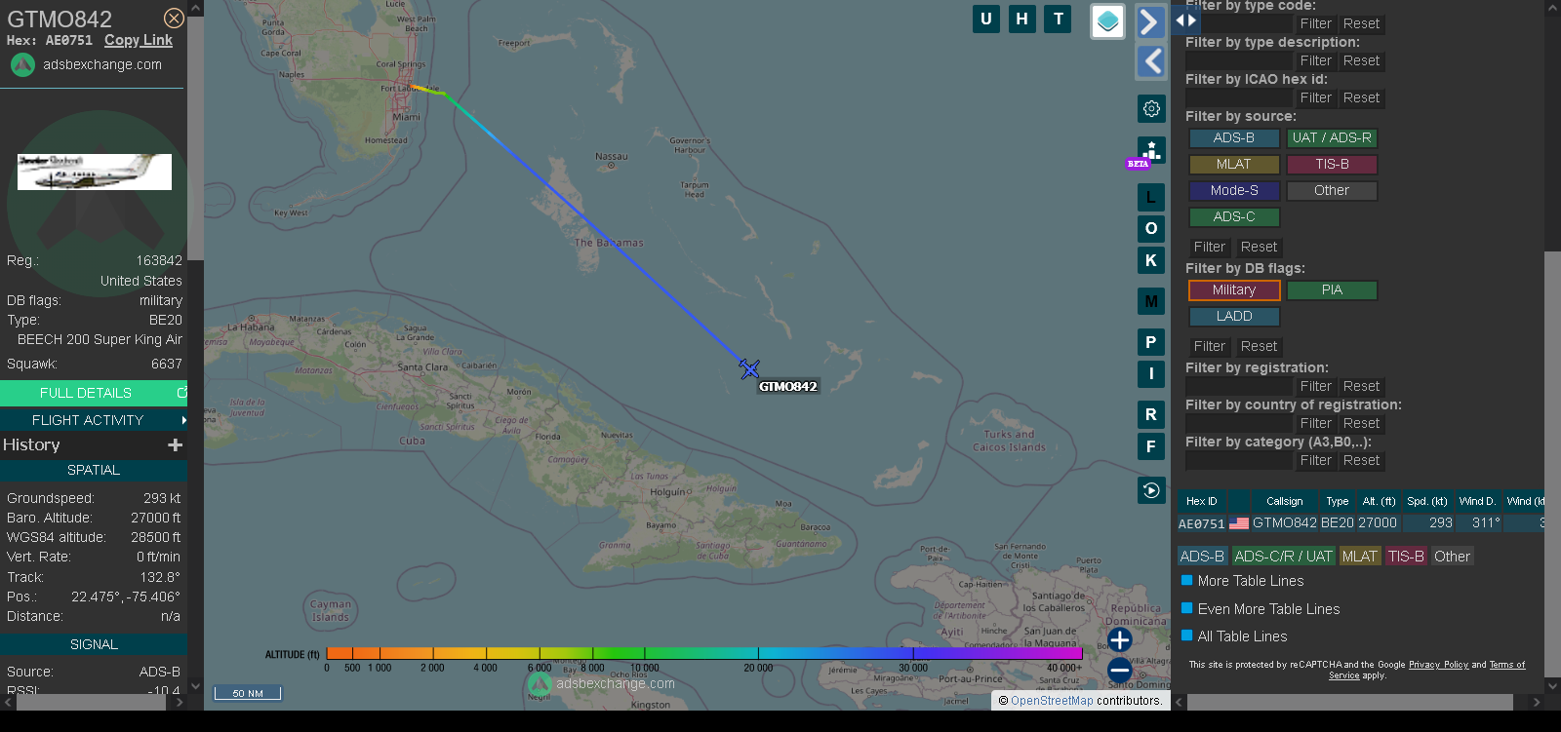Reset the category filter
This screenshot has width=1561, height=732.
pyautogui.click(x=1361, y=460)
